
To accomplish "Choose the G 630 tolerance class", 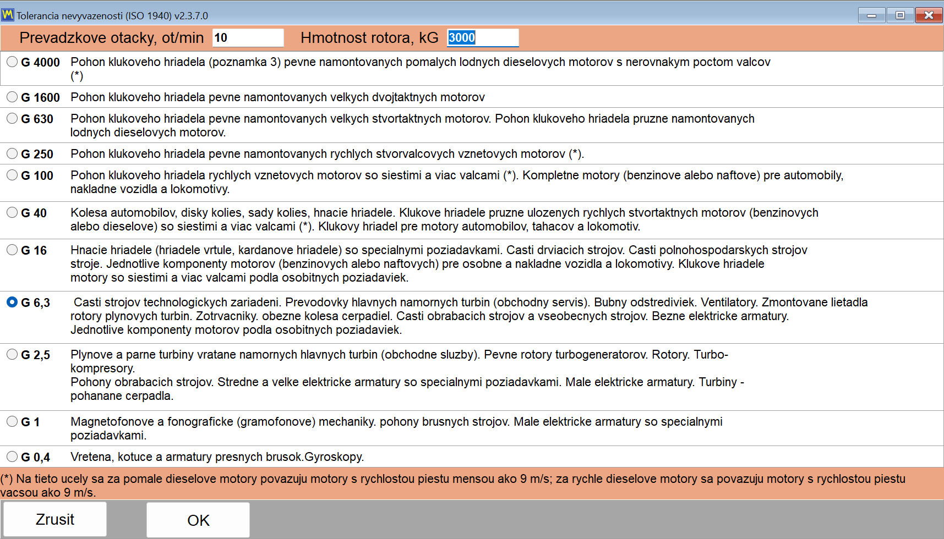I will click(x=12, y=119).
